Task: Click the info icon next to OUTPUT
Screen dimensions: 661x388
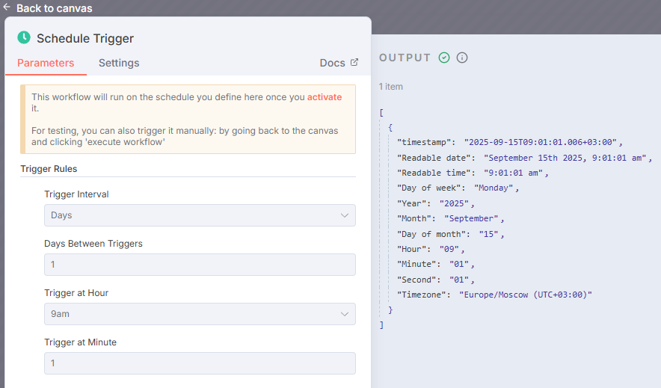Action: click(462, 58)
